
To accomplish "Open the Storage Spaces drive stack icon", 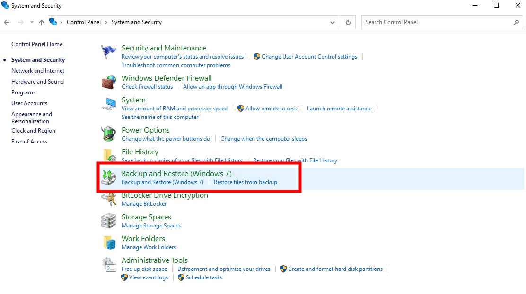I will click(x=108, y=221).
